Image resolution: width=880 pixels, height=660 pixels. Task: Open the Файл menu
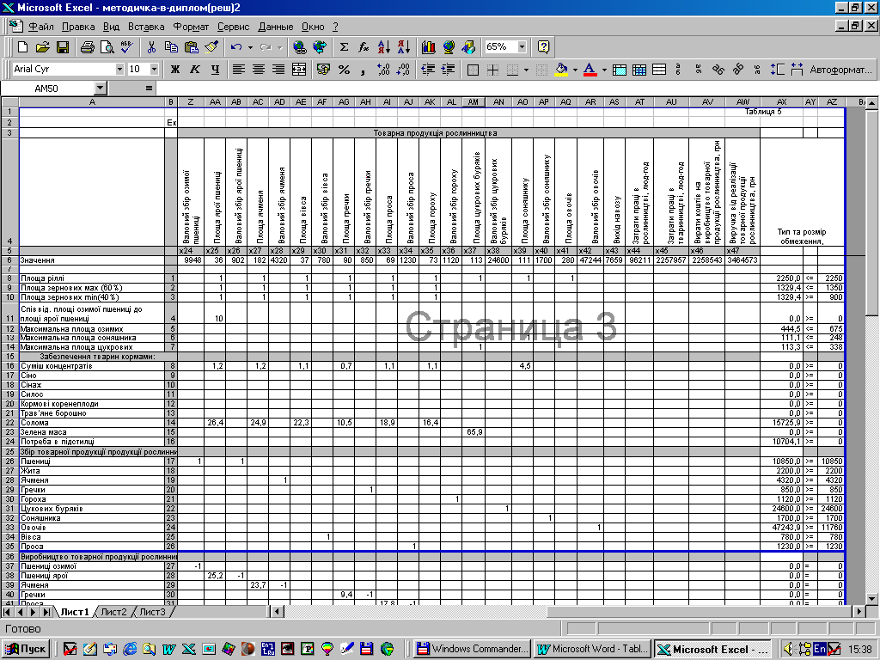(x=41, y=27)
